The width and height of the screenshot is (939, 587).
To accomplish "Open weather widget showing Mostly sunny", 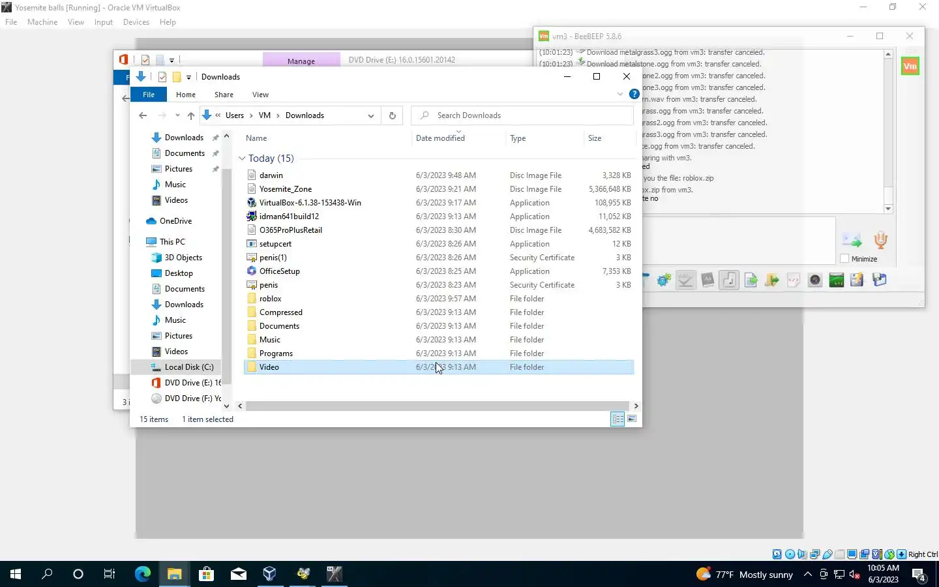I will coord(745,575).
